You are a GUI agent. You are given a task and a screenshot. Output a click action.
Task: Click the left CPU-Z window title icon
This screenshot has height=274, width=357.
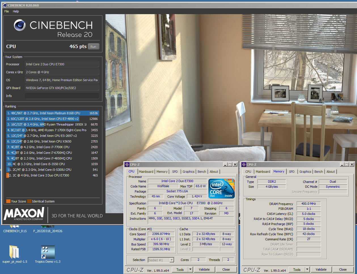(127, 164)
